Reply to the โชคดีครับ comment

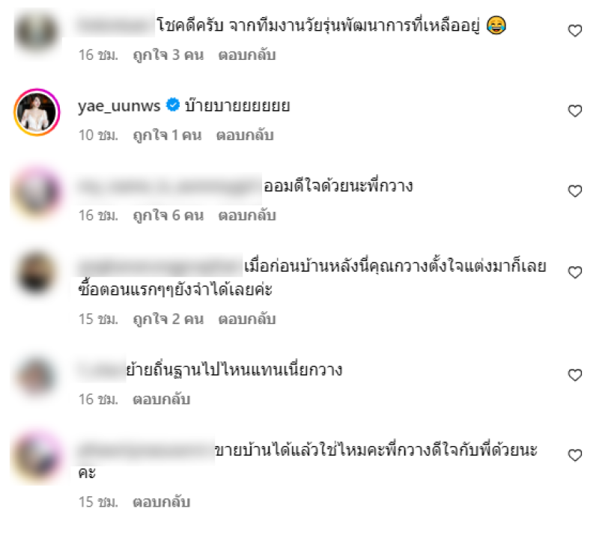(247, 55)
